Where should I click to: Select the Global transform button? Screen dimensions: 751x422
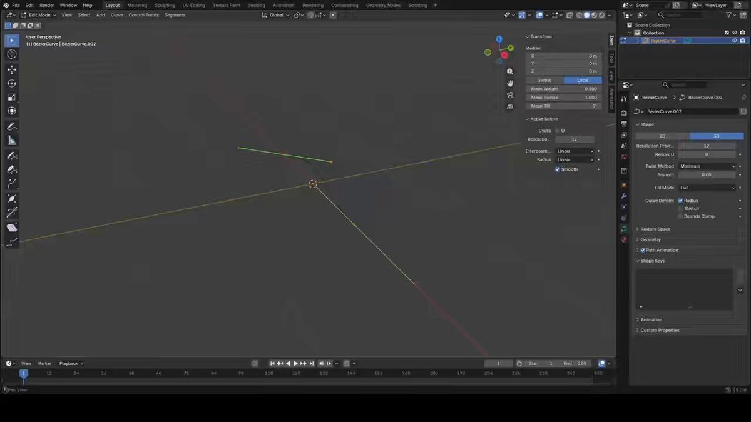click(x=544, y=80)
